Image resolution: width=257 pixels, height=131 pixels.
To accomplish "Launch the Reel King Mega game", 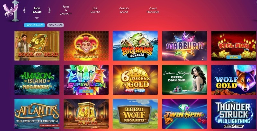I will tap(234, 46).
